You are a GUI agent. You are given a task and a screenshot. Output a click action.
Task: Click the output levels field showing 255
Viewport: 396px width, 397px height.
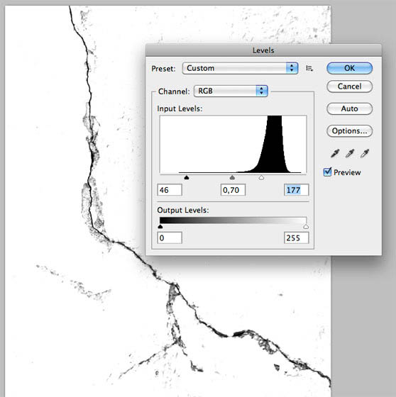click(x=297, y=238)
